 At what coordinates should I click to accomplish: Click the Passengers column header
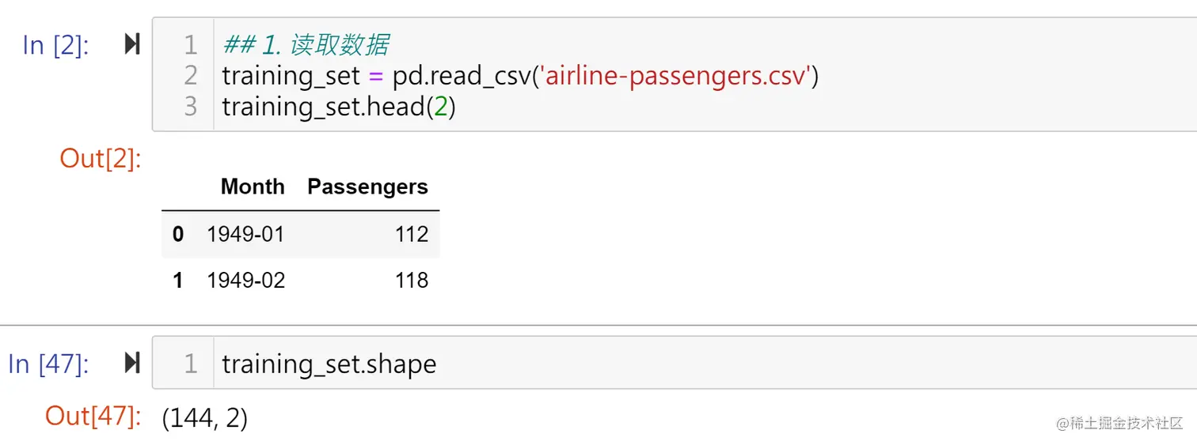click(x=367, y=187)
